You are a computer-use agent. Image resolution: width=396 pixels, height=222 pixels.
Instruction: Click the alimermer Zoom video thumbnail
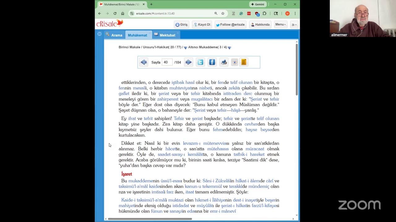point(363,18)
